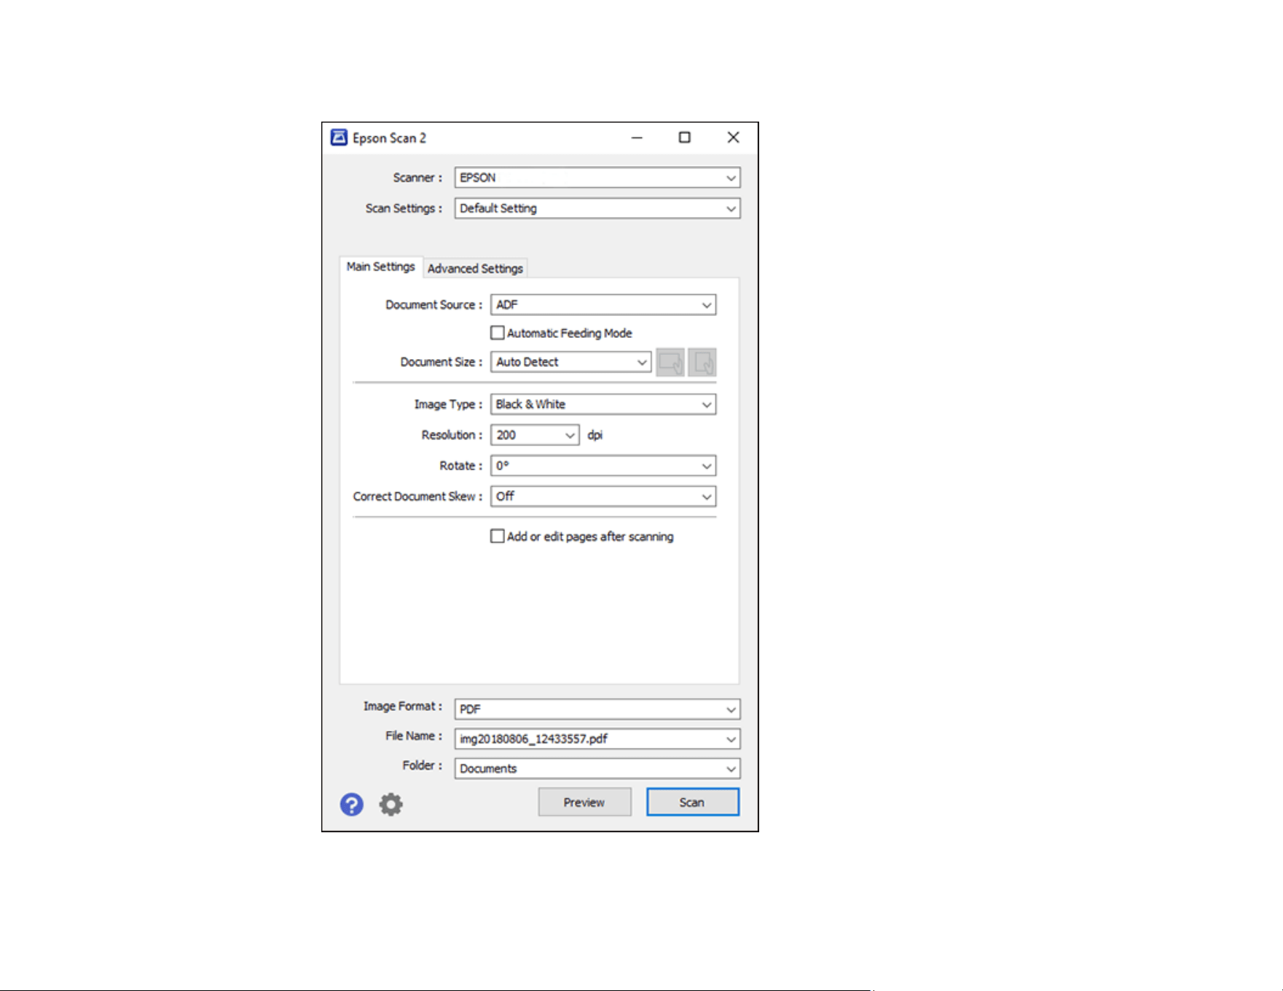Screen dimensions: 1283x991
Task: Minimize the Epson Scan 2 window
Action: pyautogui.click(x=637, y=138)
